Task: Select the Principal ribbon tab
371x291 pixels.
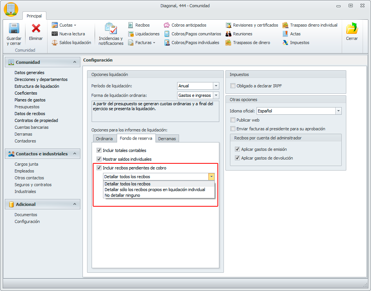Action: [34, 16]
